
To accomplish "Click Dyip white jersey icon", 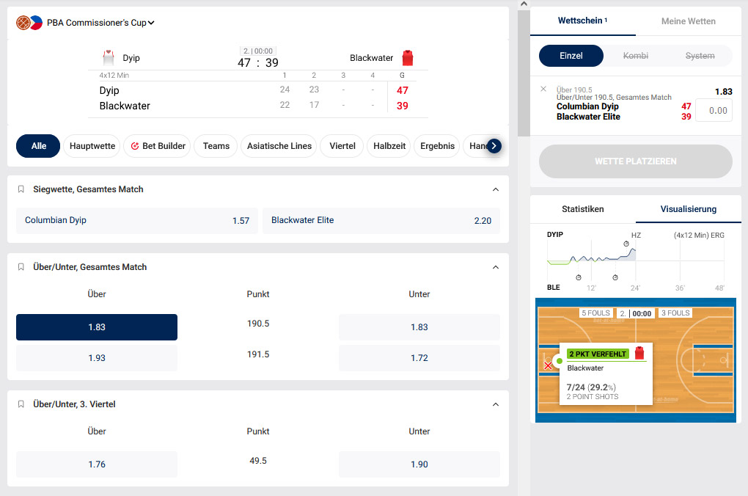I will pyautogui.click(x=109, y=58).
